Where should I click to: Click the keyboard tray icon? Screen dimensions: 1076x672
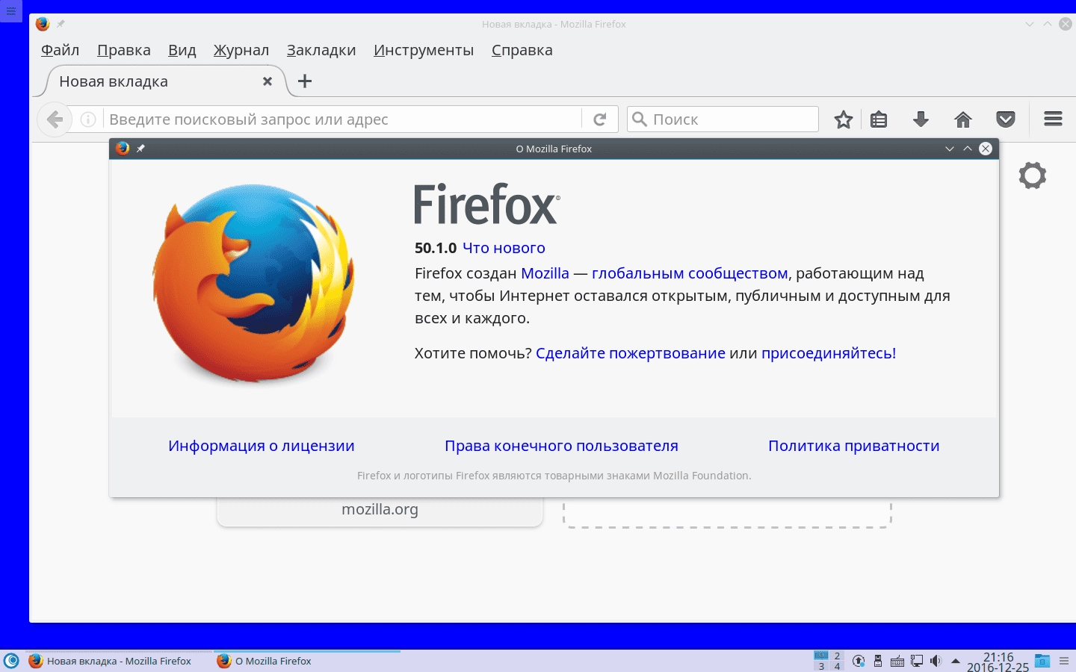pyautogui.click(x=897, y=662)
